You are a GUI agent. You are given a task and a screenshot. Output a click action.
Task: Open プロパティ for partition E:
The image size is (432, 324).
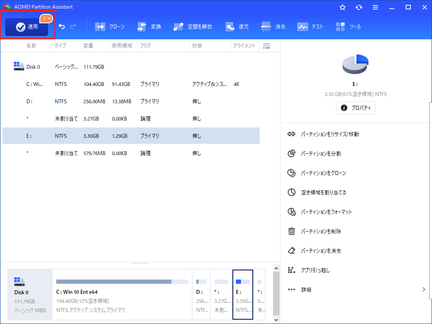click(356, 108)
